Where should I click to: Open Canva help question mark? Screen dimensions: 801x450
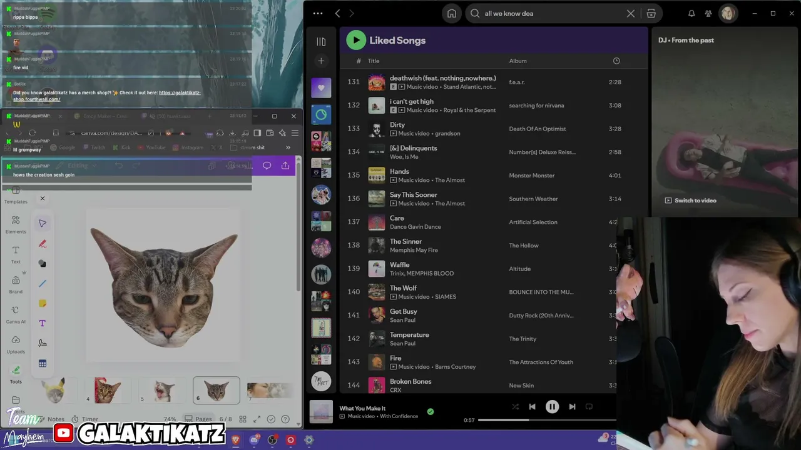(x=285, y=419)
